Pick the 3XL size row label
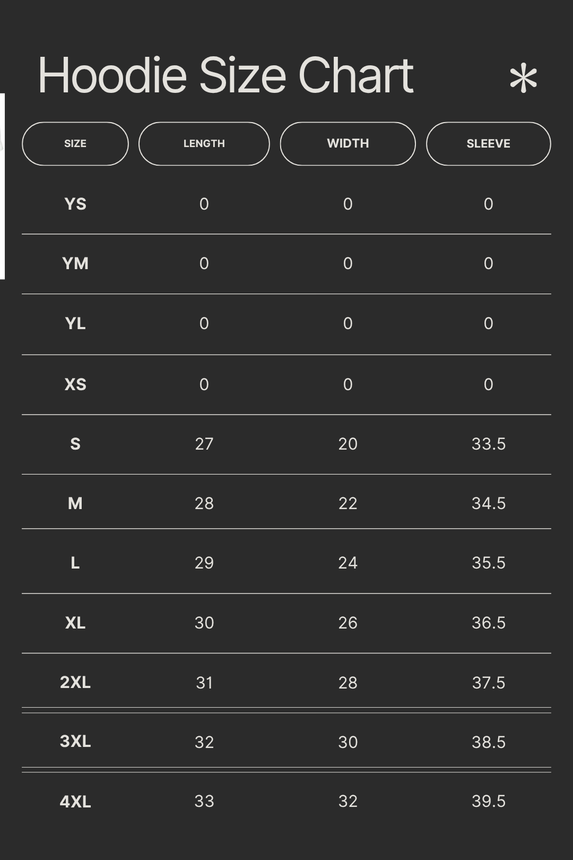Image resolution: width=573 pixels, height=860 pixels. pyautogui.click(x=75, y=741)
